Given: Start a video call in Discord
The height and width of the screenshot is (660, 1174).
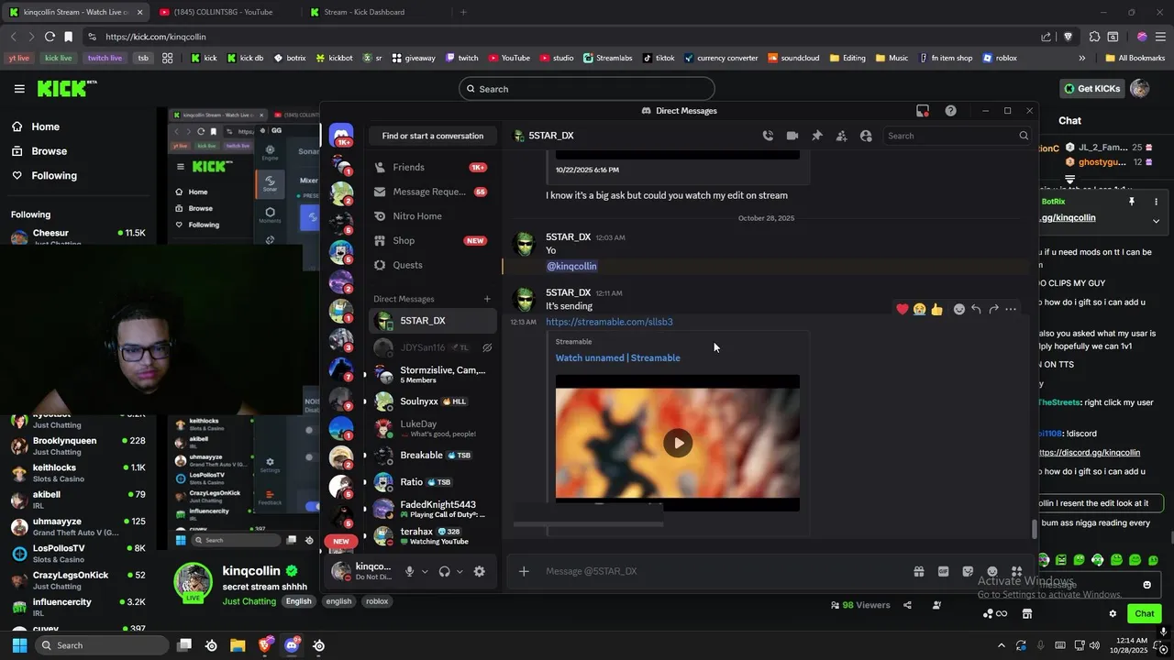Looking at the screenshot, I should coord(792,136).
